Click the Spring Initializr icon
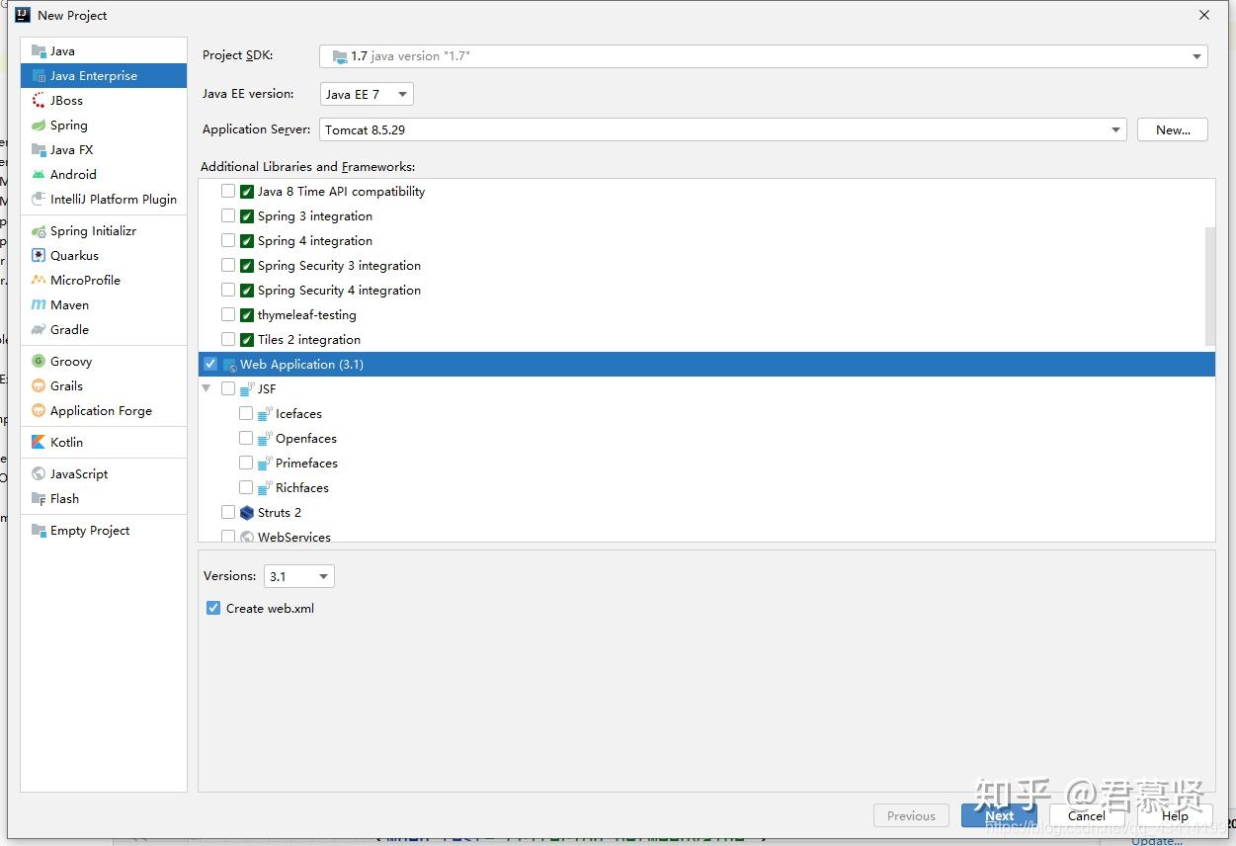 (39, 231)
